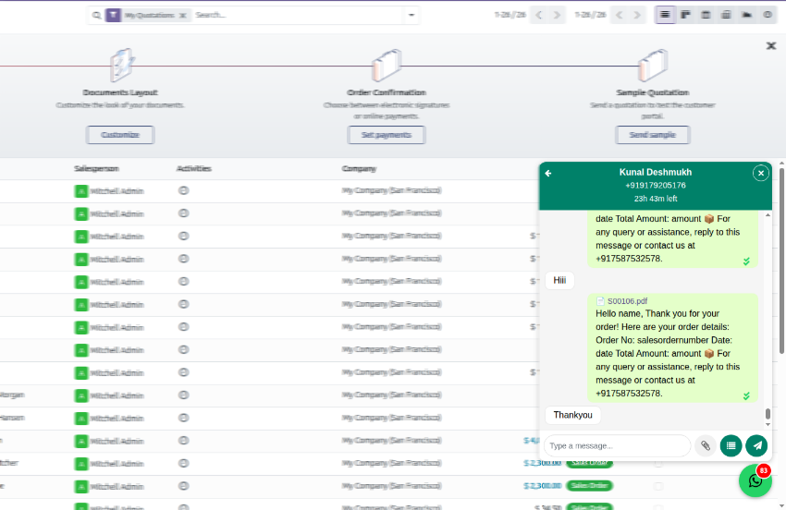Image resolution: width=786 pixels, height=510 pixels.
Task: Type in the chat message field
Action: click(x=617, y=445)
